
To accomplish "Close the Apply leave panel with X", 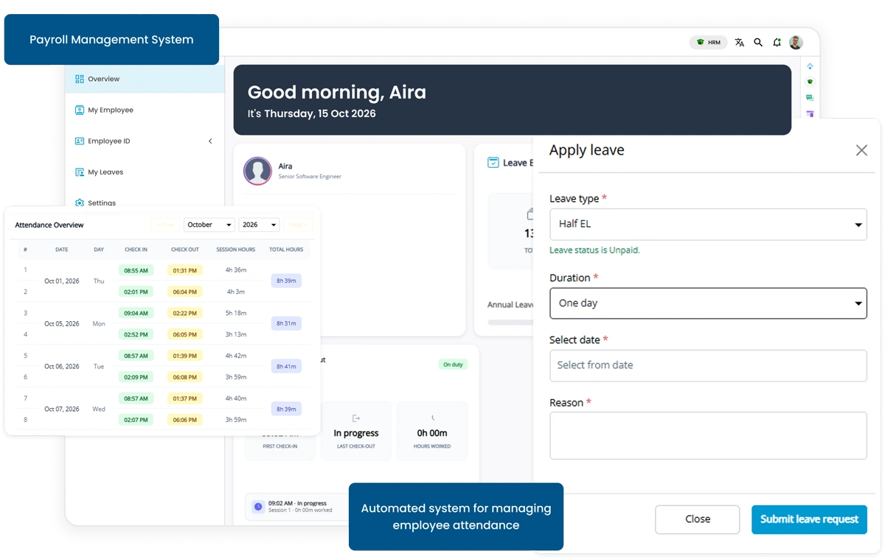I will tap(861, 150).
